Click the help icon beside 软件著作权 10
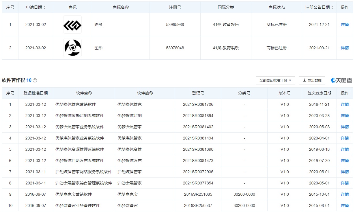 click(35, 80)
